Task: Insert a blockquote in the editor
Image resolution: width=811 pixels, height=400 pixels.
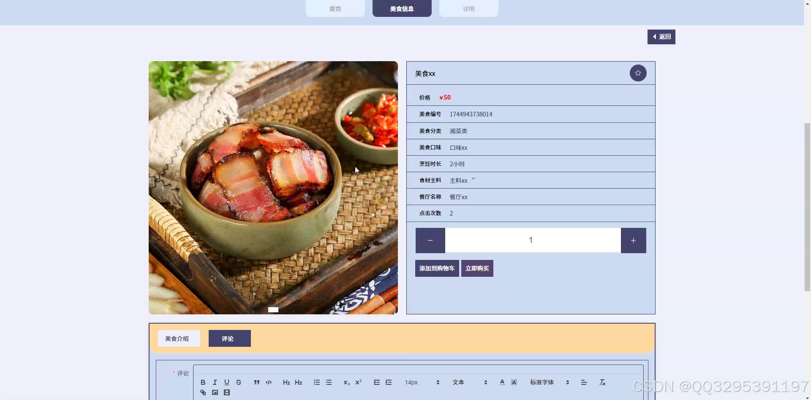Action: (x=256, y=382)
